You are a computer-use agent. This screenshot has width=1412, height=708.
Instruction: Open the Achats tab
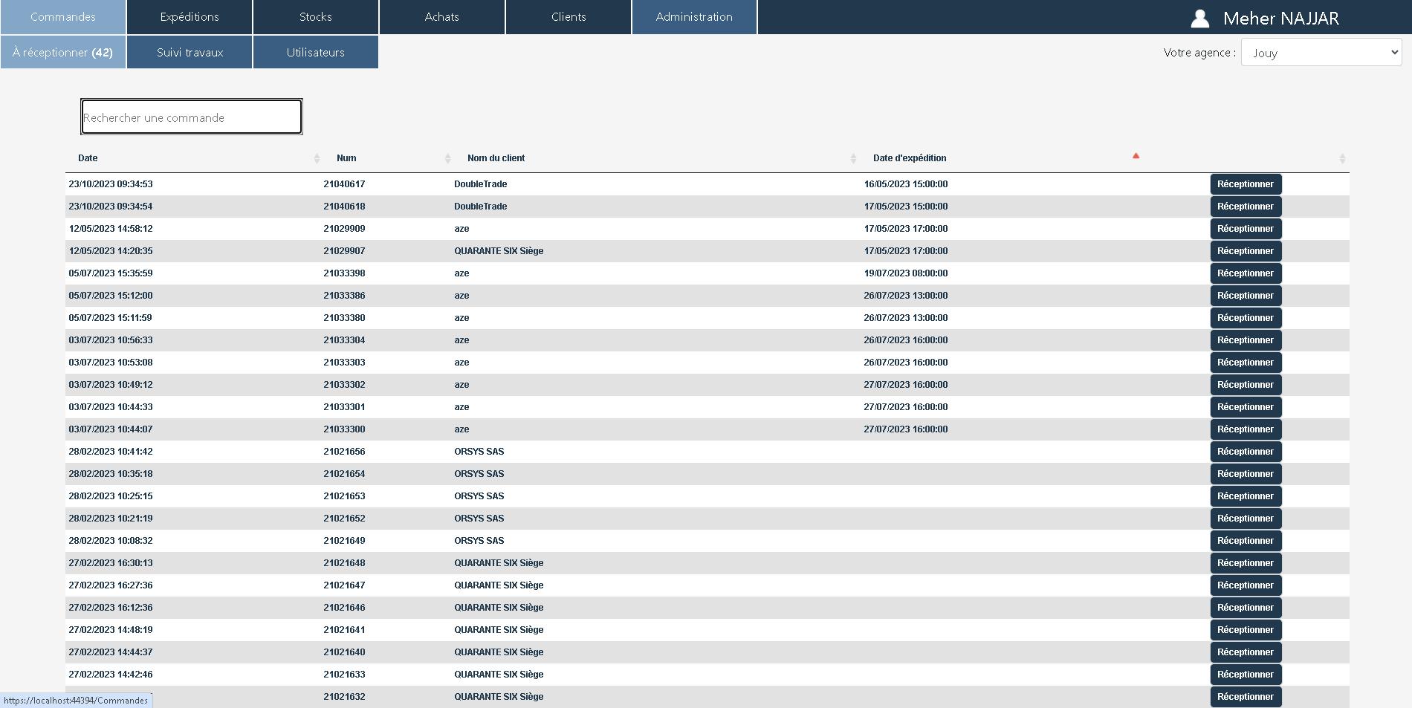[442, 17]
